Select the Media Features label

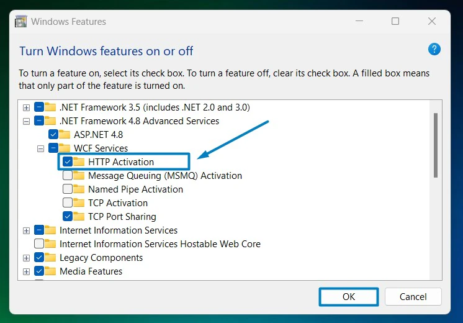coord(91,271)
